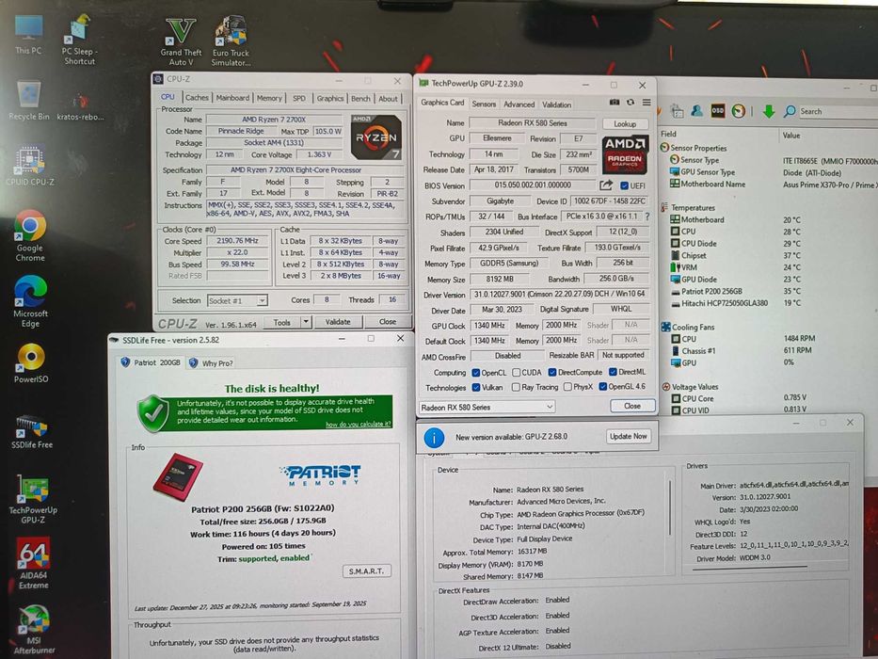Open the PC Sleep shortcut

coord(79,40)
